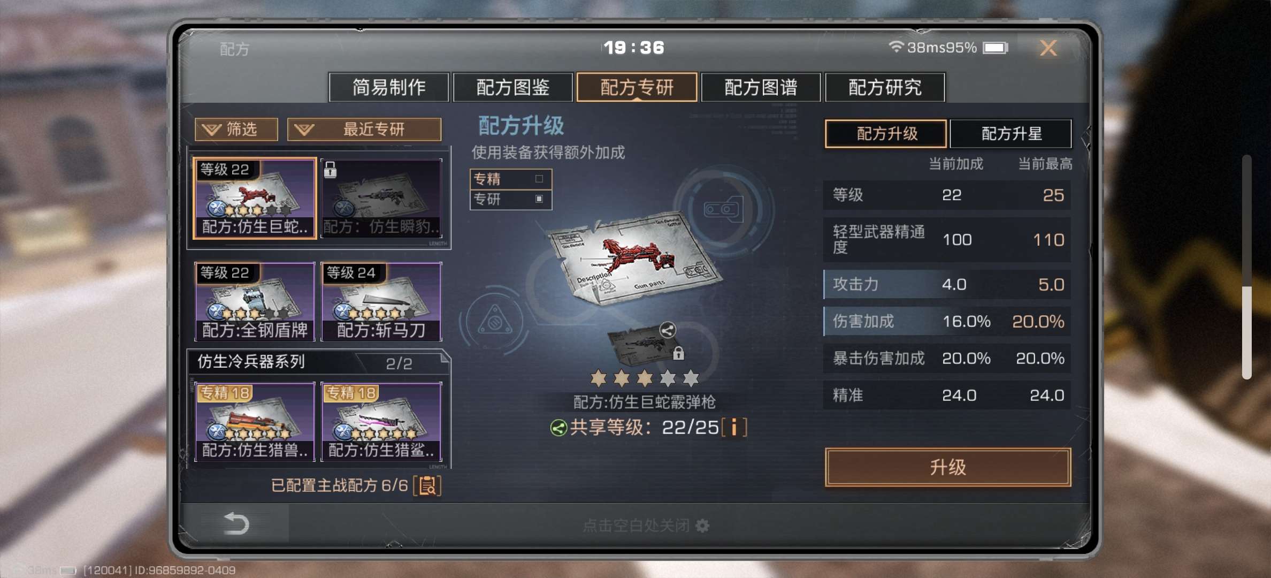The image size is (1271, 578).
Task: Click the right side vertical scrollbar
Action: click(1246, 267)
